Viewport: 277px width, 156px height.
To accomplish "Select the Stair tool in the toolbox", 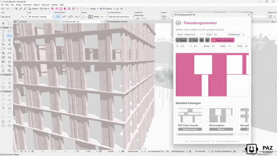I will pos(3,53).
